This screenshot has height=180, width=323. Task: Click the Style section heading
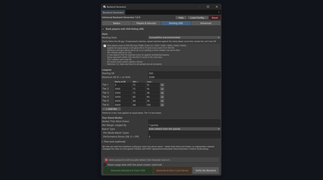(x=105, y=34)
